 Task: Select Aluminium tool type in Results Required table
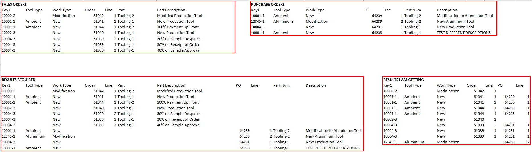(35, 136)
